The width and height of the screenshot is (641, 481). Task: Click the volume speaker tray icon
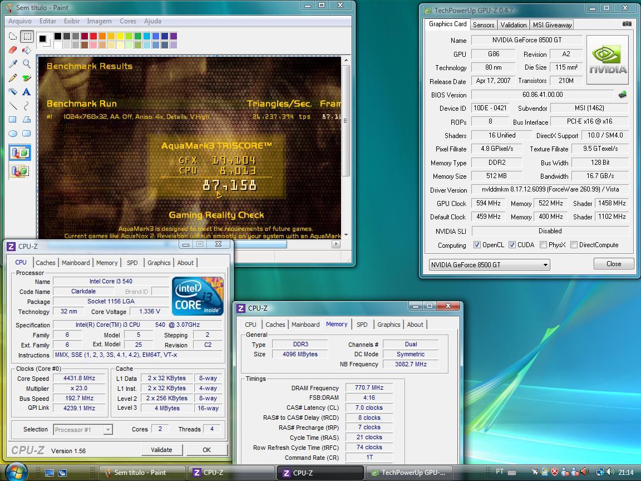(610, 472)
